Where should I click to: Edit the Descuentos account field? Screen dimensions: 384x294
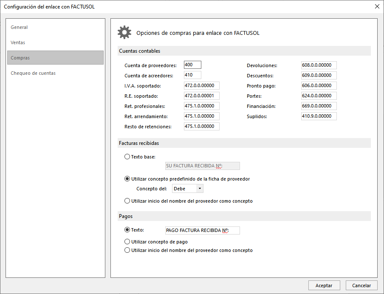coord(319,75)
